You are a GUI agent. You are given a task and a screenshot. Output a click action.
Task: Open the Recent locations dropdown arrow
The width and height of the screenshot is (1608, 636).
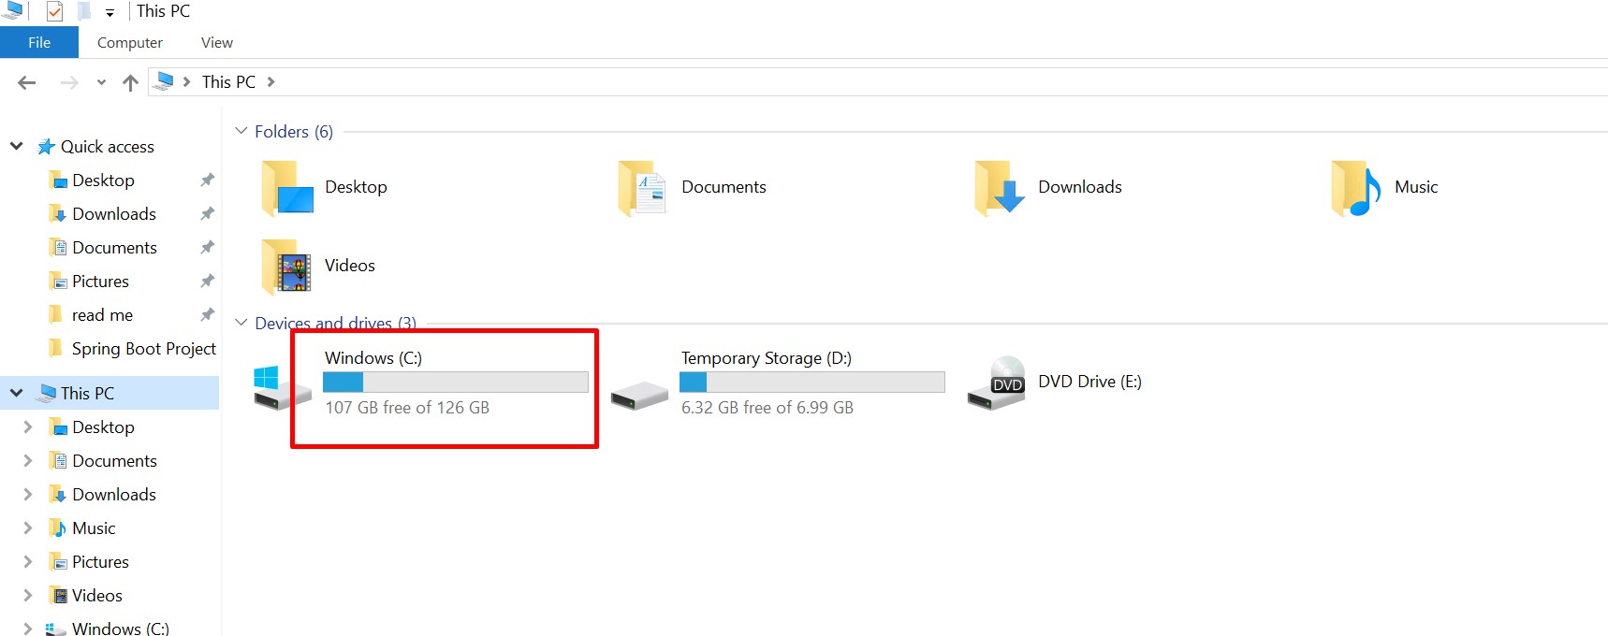tap(101, 82)
